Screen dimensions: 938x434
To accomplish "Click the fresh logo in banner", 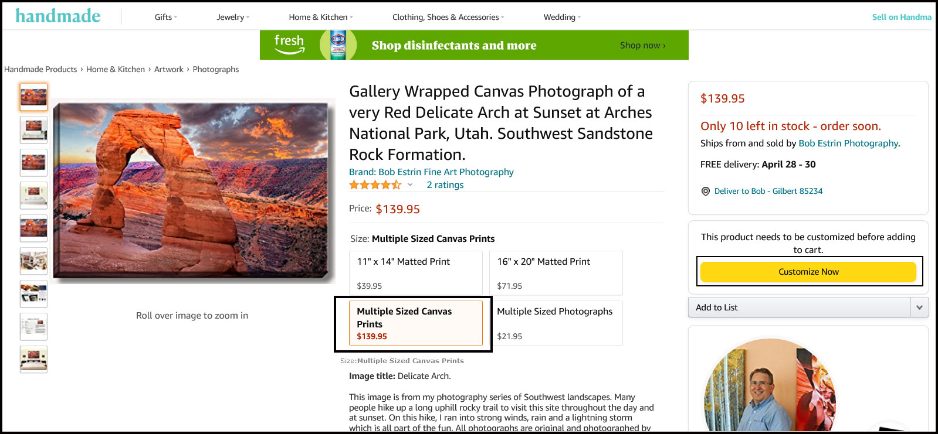I will (289, 45).
